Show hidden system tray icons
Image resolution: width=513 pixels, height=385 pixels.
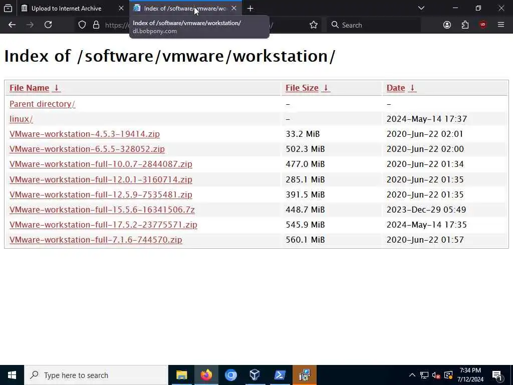point(412,375)
